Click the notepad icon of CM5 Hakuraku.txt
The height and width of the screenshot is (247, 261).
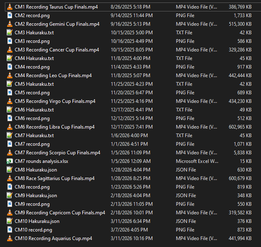point(10,84)
